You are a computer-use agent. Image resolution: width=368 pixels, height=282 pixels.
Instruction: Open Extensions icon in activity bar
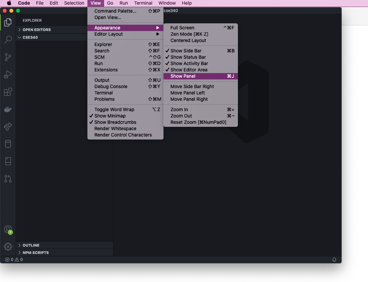coord(8,92)
